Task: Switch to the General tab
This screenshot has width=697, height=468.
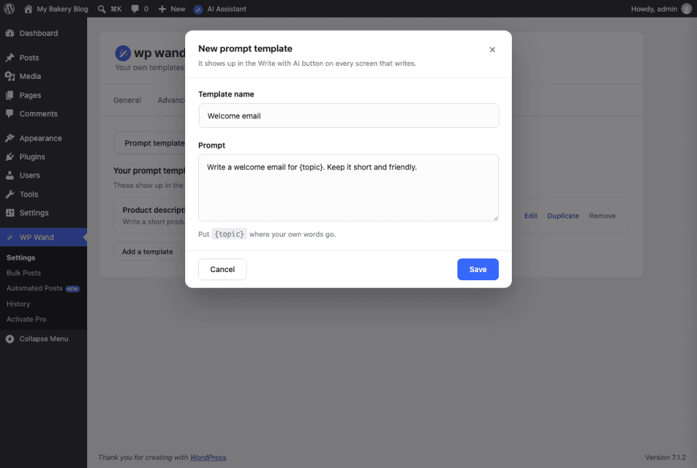Action: coord(127,101)
